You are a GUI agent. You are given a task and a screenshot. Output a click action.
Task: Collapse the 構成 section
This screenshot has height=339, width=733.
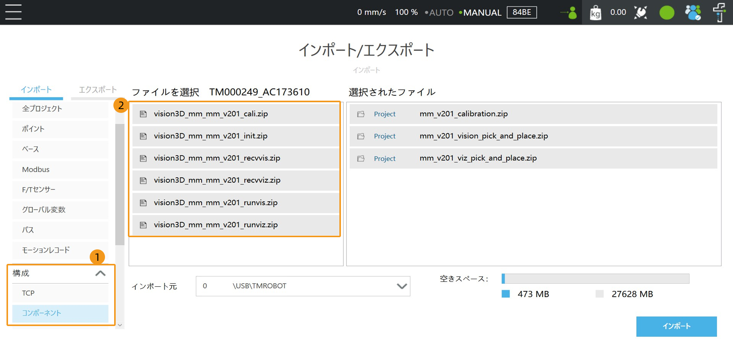(x=100, y=273)
